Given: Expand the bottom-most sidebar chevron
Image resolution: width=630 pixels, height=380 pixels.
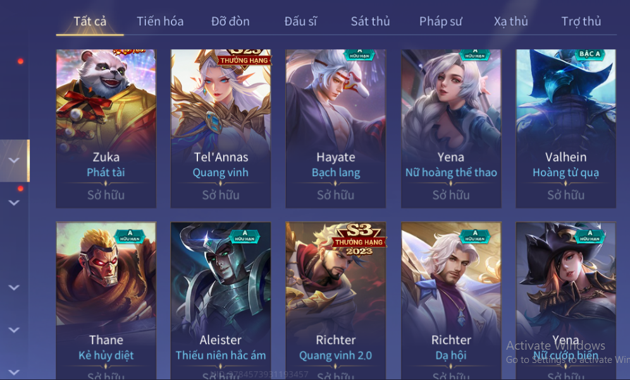Looking at the screenshot, I should click(x=14, y=372).
